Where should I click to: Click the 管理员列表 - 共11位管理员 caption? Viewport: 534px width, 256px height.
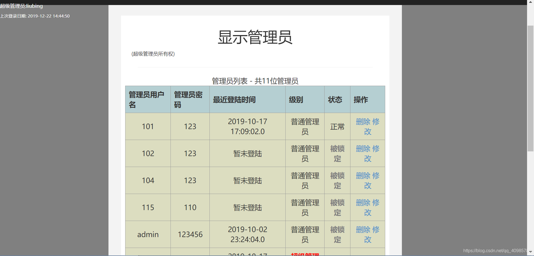point(255,81)
